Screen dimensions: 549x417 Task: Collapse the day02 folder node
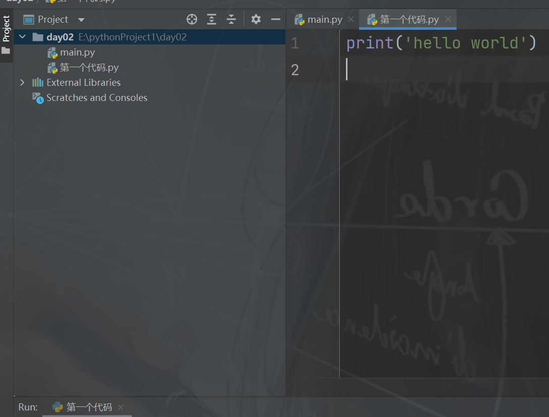(22, 37)
